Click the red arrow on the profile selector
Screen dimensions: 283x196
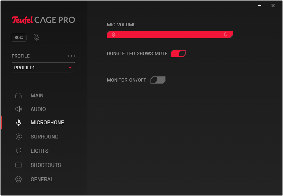click(x=70, y=67)
